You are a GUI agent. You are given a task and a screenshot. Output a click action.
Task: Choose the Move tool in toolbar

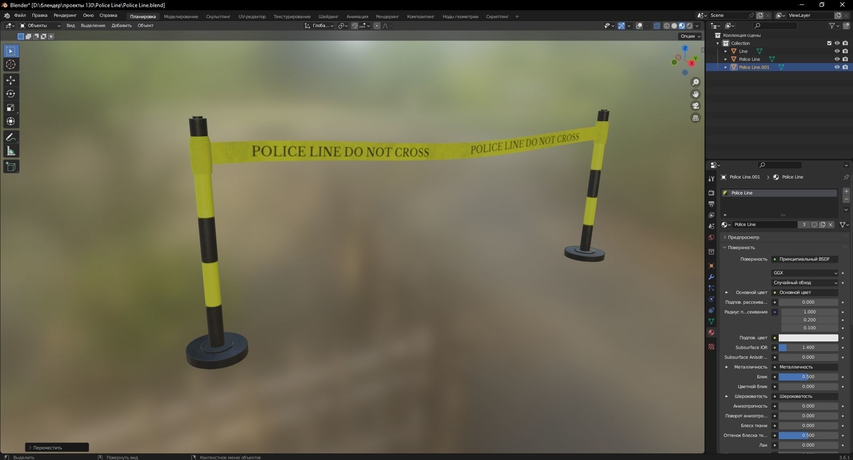point(11,80)
